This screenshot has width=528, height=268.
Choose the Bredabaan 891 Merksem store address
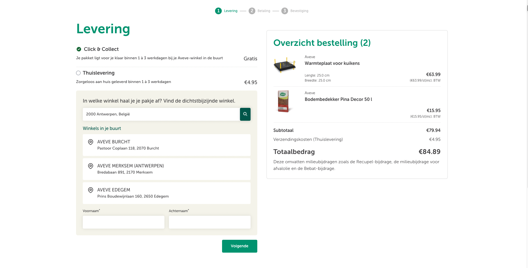pos(125,172)
